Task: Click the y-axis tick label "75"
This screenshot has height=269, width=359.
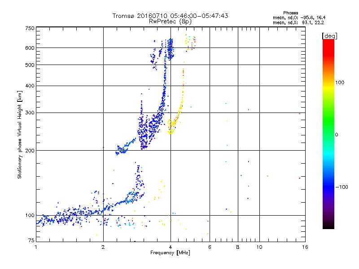Action: click(31, 240)
